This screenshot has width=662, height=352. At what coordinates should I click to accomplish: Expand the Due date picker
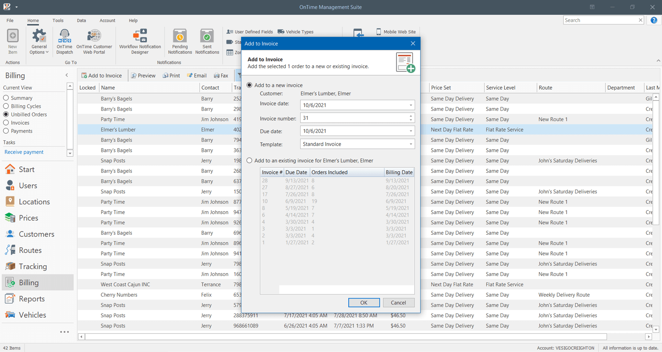pos(411,131)
